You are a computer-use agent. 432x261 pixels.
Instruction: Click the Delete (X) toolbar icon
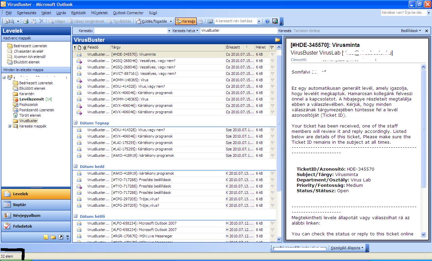click(x=42, y=21)
